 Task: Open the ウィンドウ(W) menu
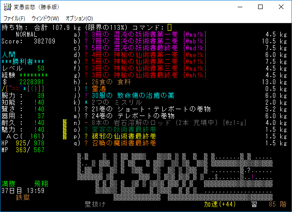(x=45, y=18)
